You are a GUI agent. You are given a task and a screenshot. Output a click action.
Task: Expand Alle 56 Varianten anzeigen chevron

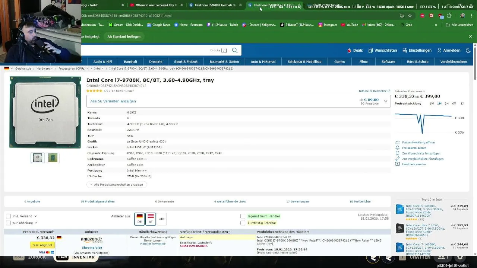385,101
